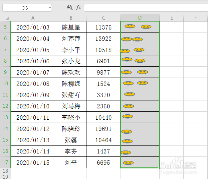This screenshot has width=208, height=179.
Task: Select row 17 header
Action: point(5,162)
